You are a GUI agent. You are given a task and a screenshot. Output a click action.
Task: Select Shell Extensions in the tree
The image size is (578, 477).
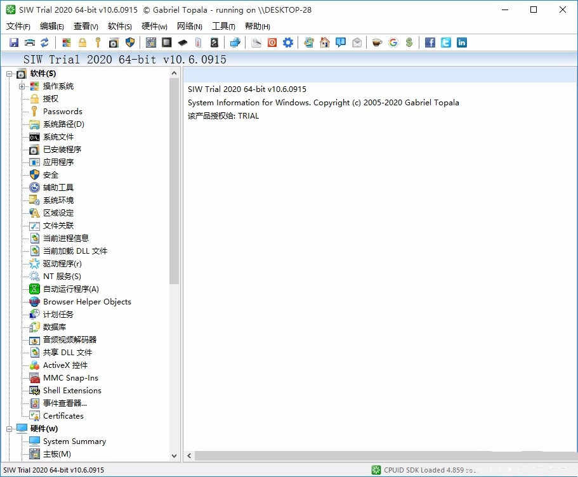tap(72, 390)
